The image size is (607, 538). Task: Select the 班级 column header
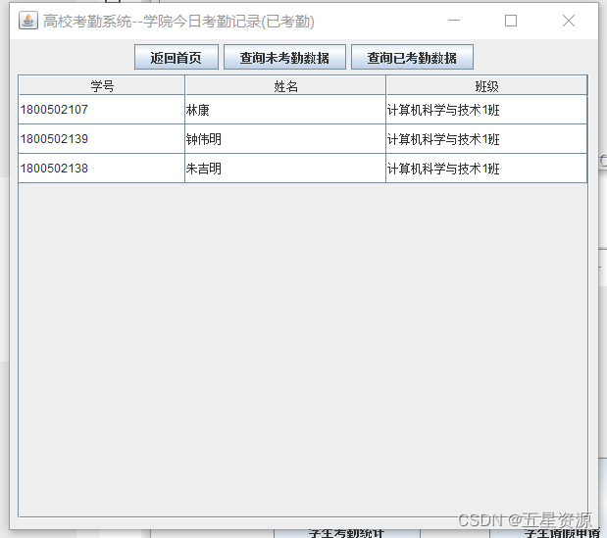[x=486, y=85]
